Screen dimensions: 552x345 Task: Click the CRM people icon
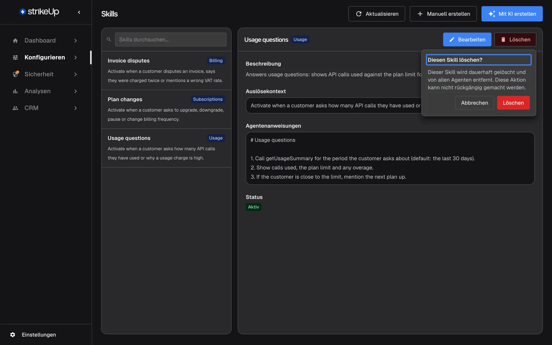click(x=15, y=108)
